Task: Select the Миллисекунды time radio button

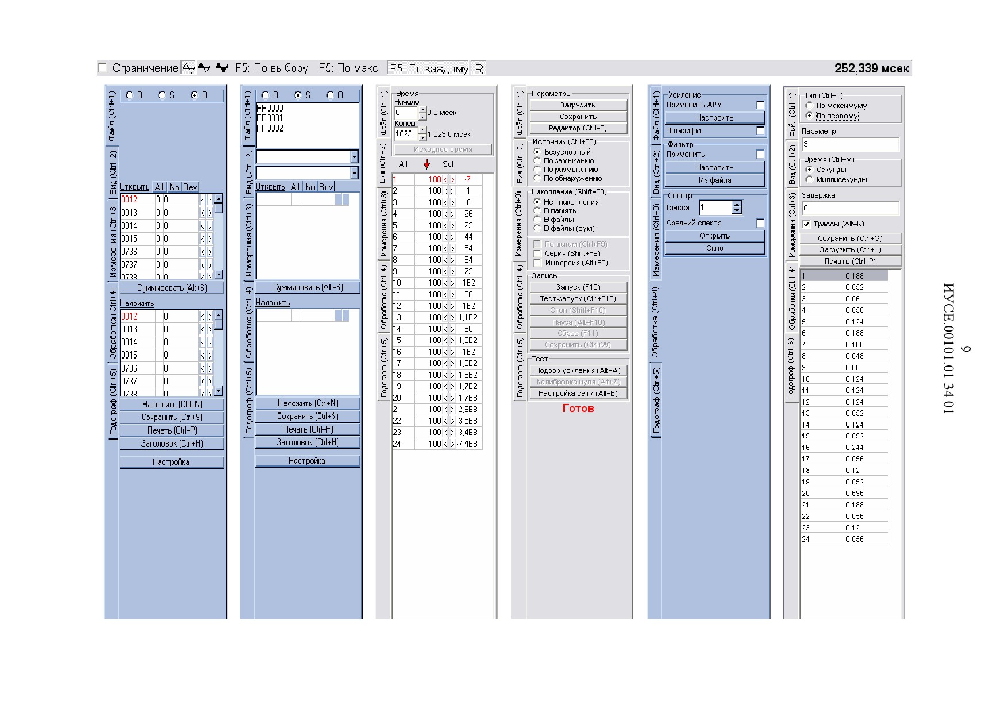Action: coord(809,179)
